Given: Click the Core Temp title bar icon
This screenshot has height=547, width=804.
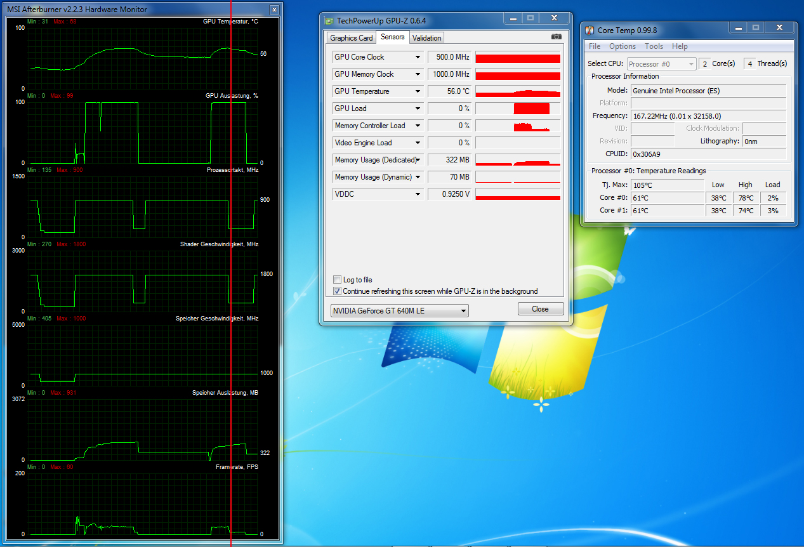Looking at the screenshot, I should [590, 30].
